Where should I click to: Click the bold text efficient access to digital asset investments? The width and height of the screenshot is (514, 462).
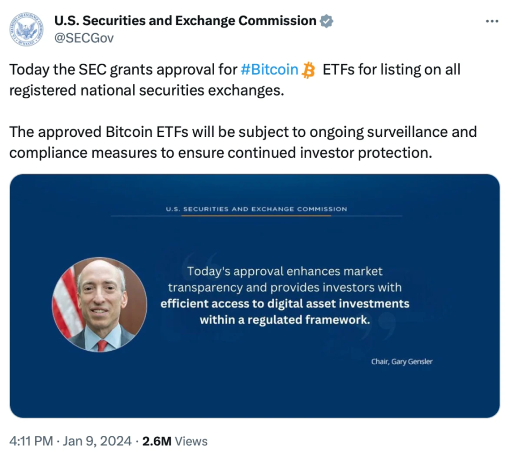285,304
